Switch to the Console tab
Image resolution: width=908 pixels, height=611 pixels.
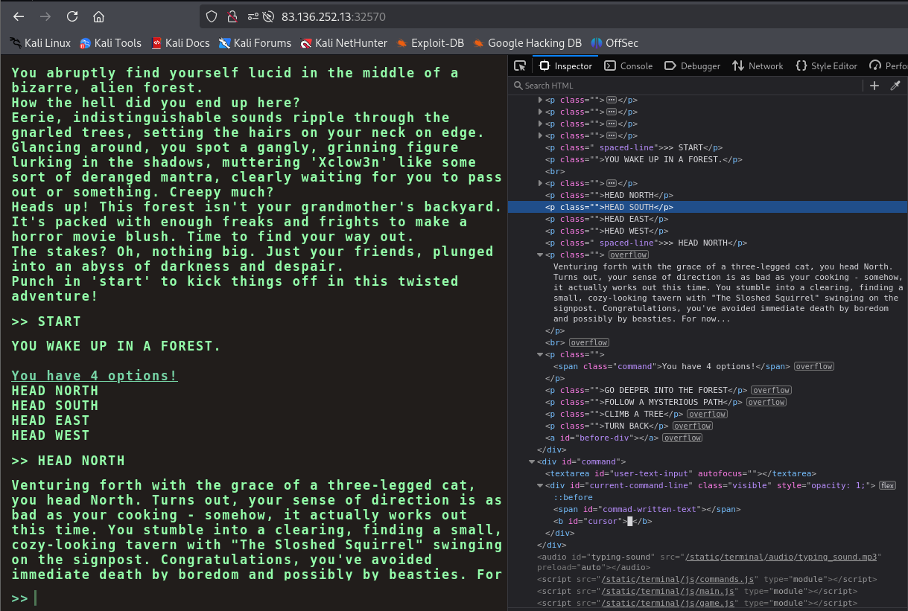[x=628, y=65]
